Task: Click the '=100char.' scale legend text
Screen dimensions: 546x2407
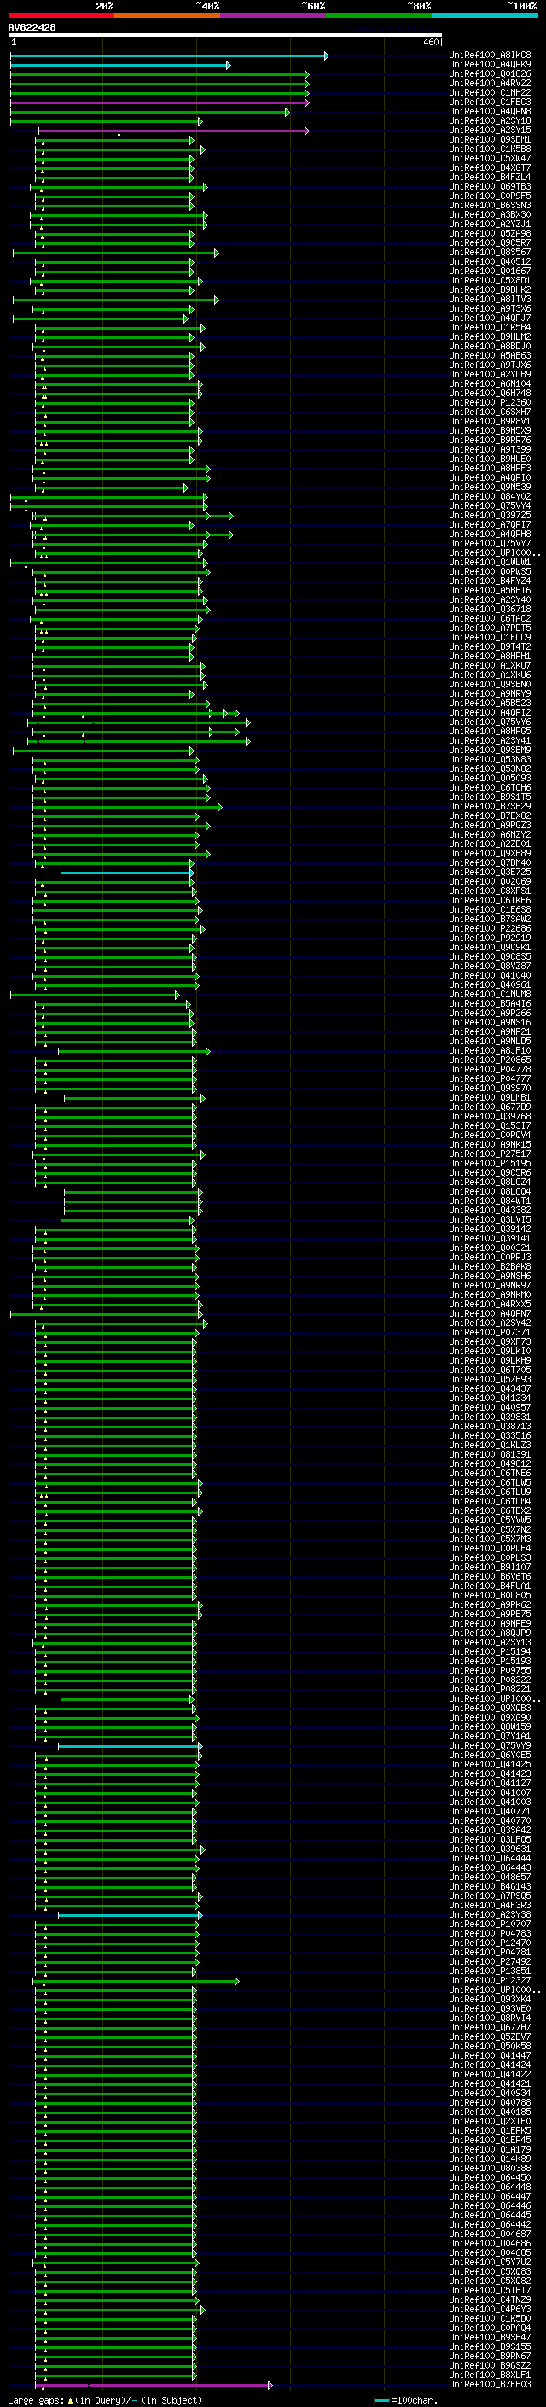Action: 415,2400
